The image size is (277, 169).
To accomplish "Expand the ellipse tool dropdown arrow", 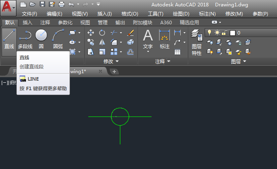I will 79,42.
